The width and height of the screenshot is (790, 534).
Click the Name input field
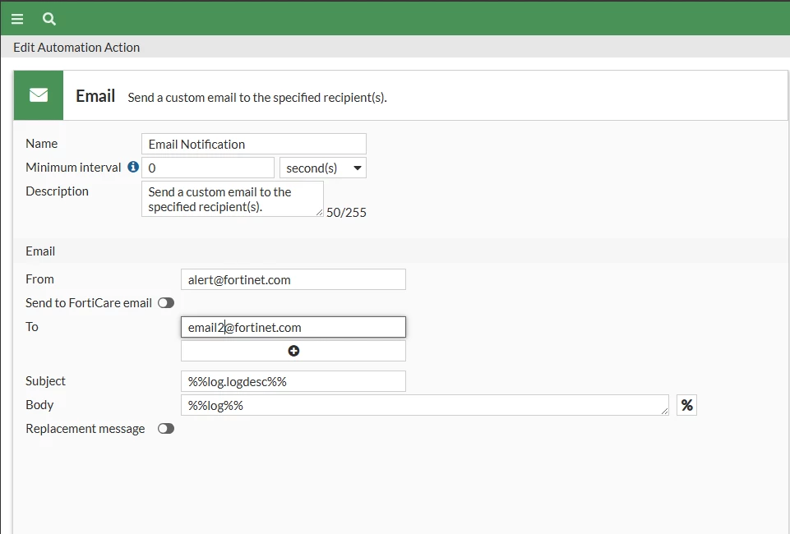coord(254,144)
